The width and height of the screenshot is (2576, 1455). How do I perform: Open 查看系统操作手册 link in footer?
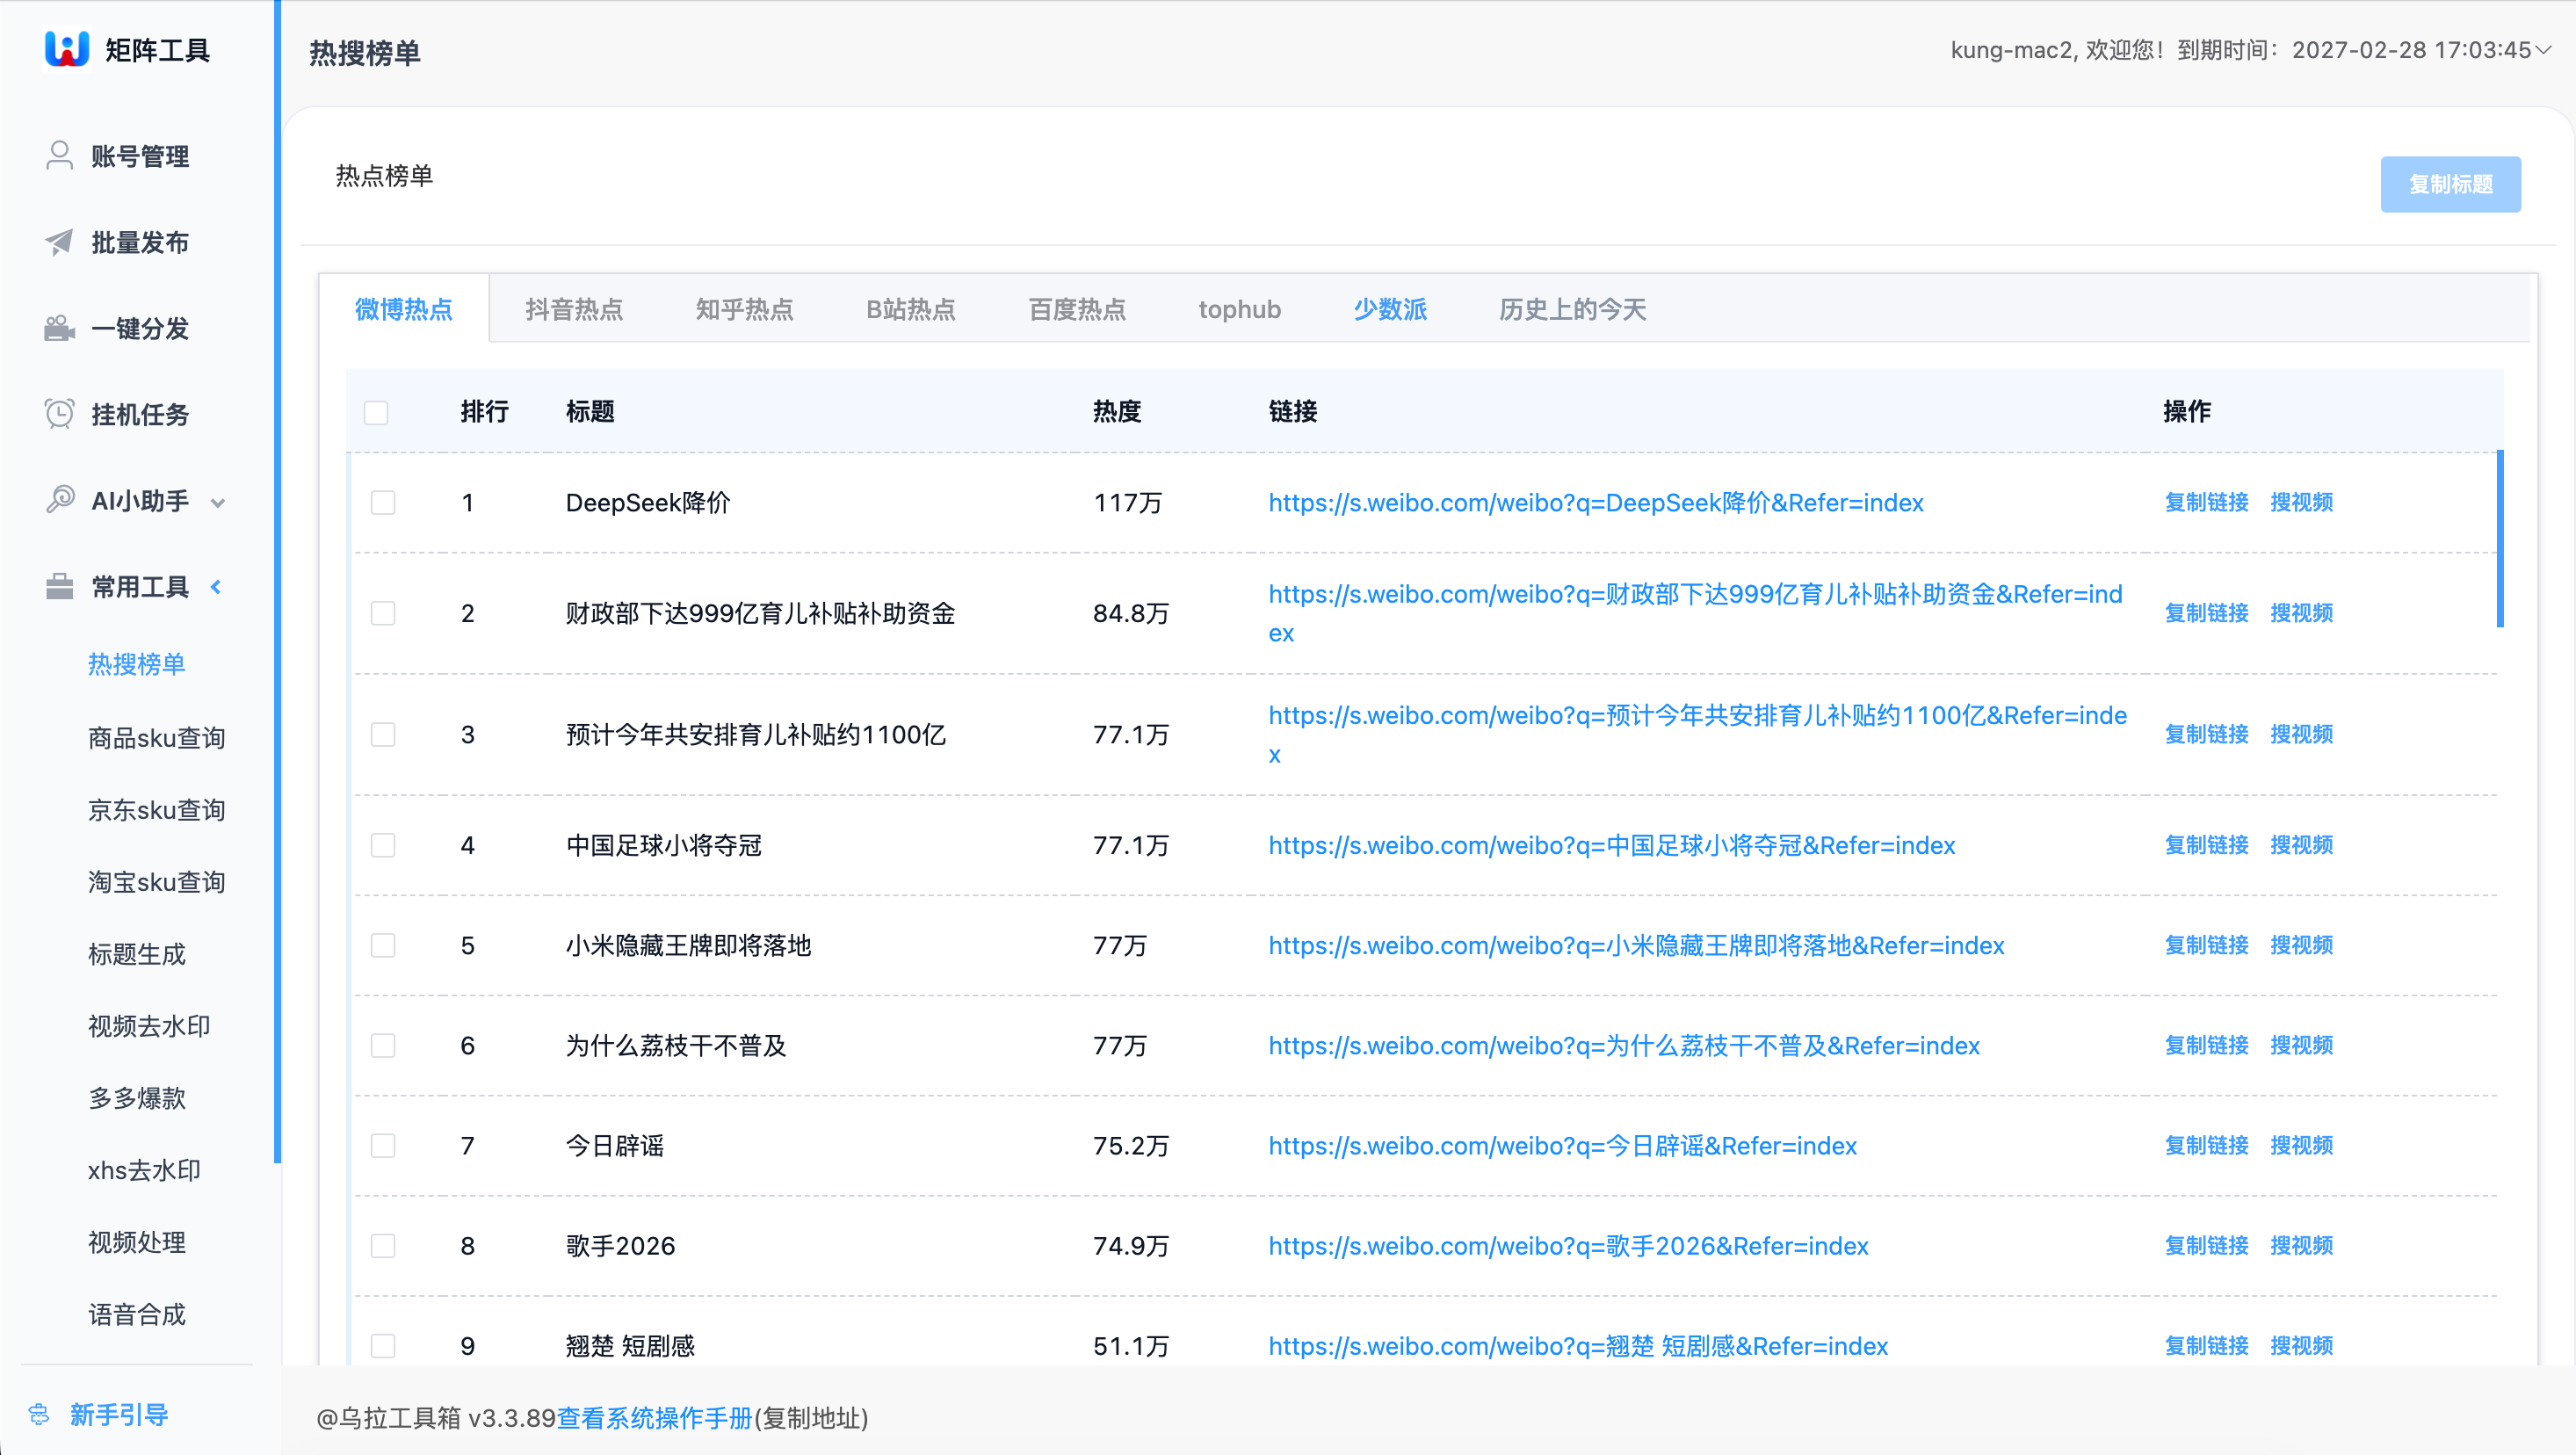click(654, 1418)
